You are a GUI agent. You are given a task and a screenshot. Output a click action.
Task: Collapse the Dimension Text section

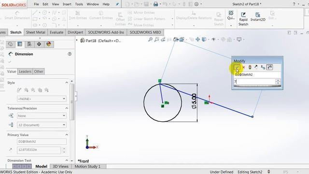coord(67,160)
